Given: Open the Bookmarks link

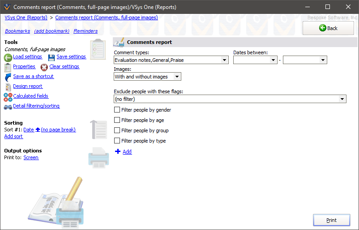Looking at the screenshot, I should pyautogui.click(x=17, y=31).
